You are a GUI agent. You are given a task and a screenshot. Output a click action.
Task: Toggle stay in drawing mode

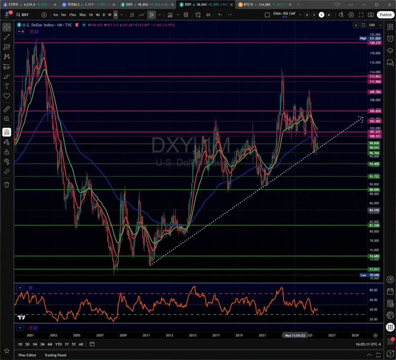tap(7, 142)
